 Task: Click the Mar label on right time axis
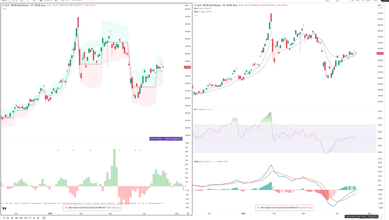click(303, 214)
